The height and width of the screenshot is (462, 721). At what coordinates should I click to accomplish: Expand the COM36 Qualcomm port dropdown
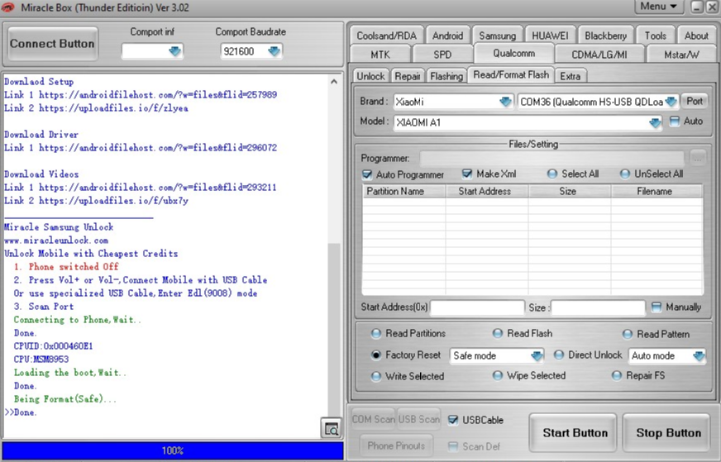(x=671, y=102)
